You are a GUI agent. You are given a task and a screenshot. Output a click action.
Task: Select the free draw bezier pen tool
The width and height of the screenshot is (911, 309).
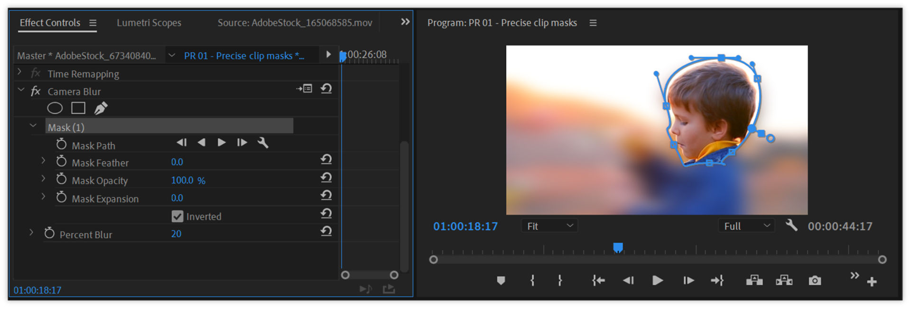(101, 108)
